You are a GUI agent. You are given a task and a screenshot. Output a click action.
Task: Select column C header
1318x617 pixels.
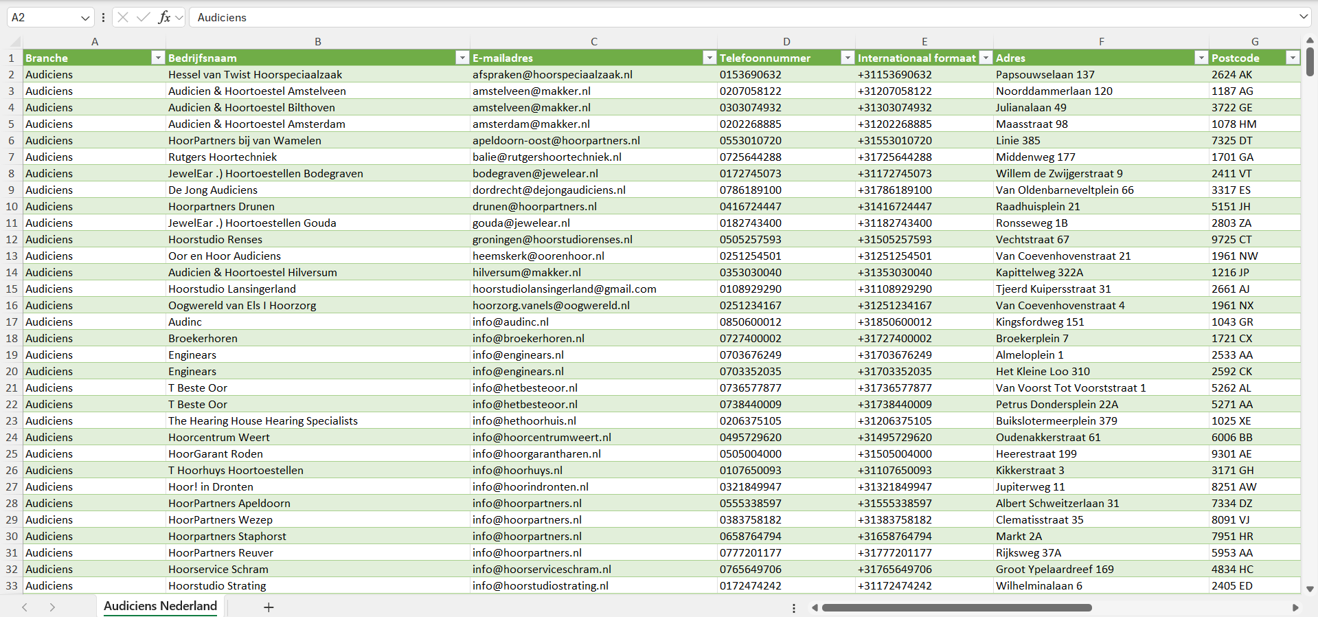(593, 42)
